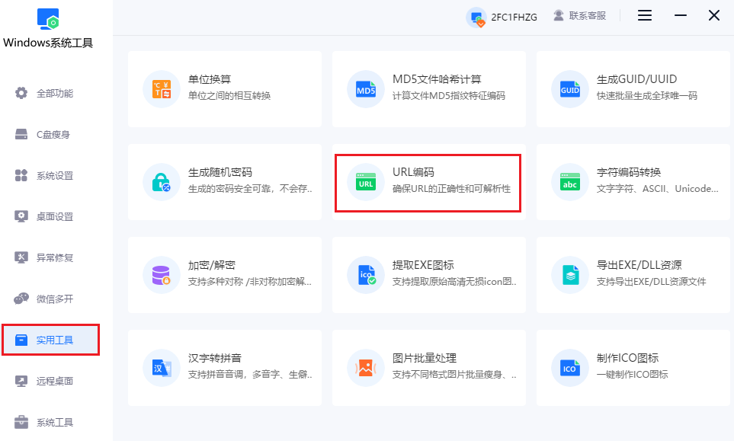Open 系统设置 in the sidebar
This screenshot has width=734, height=441.
(54, 176)
